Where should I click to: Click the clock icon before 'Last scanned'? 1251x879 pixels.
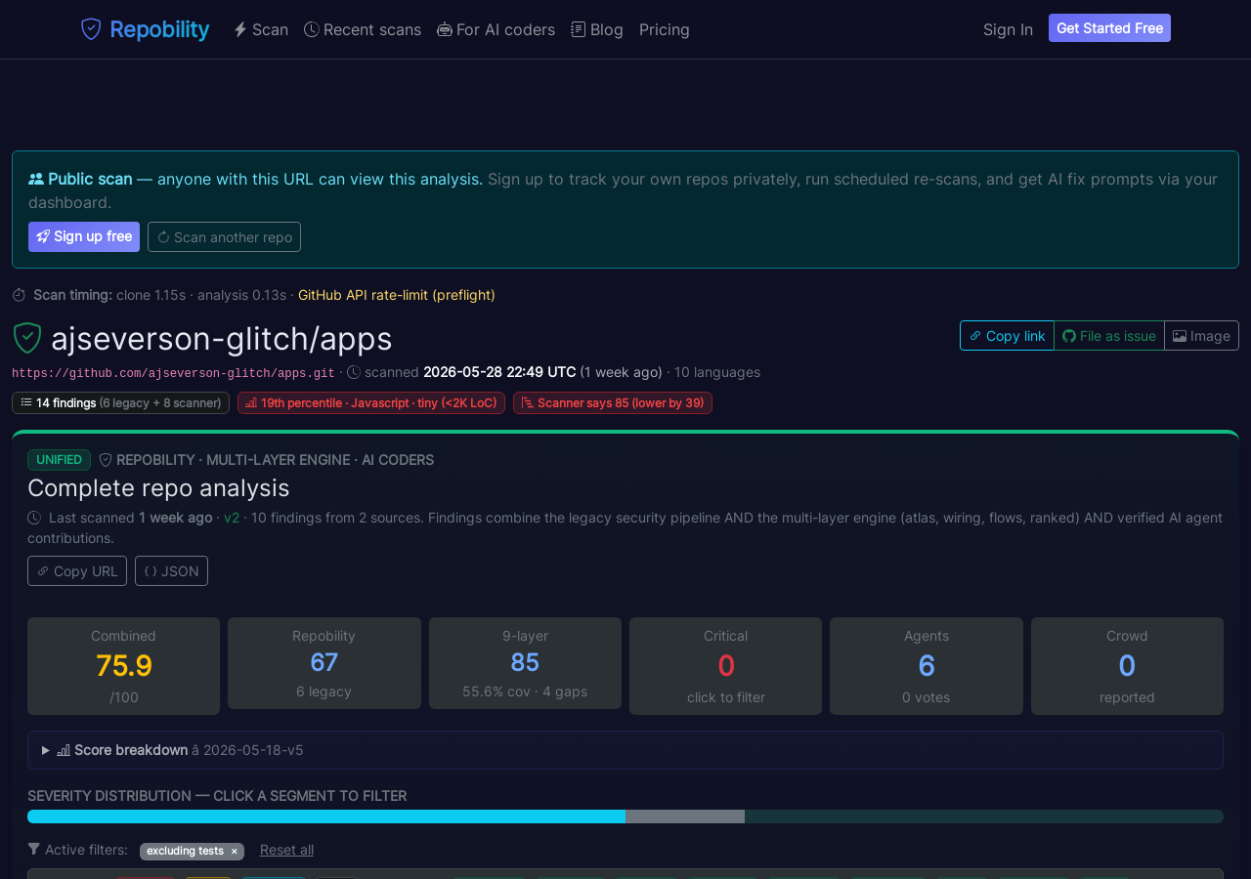34,518
